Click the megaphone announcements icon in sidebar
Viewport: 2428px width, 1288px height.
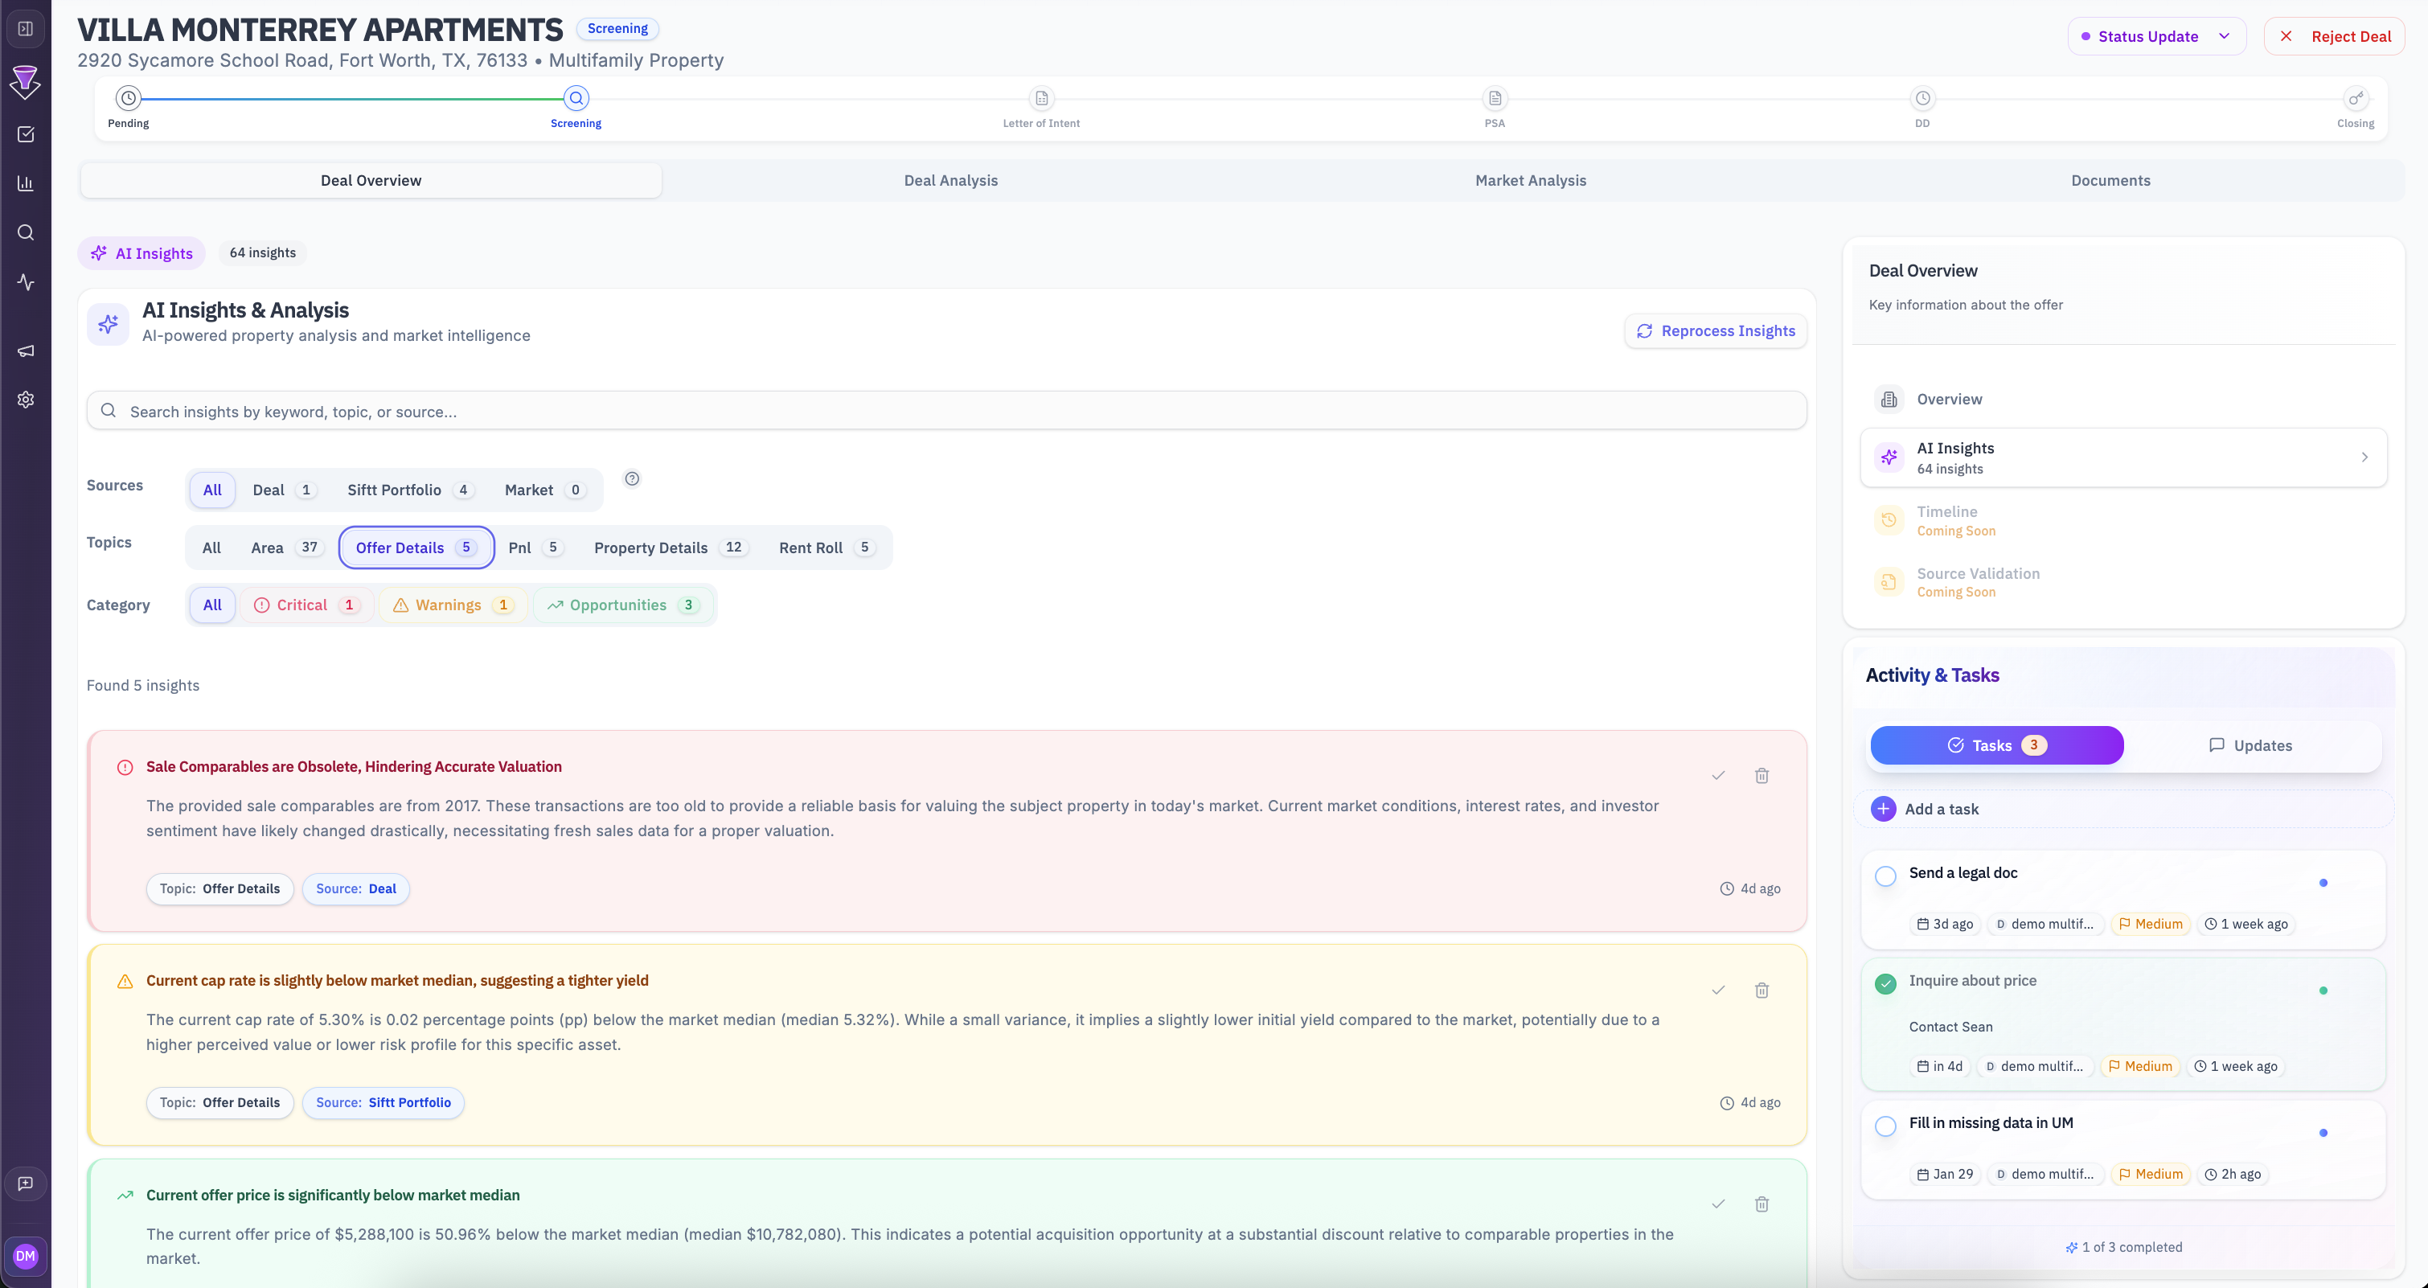(26, 351)
